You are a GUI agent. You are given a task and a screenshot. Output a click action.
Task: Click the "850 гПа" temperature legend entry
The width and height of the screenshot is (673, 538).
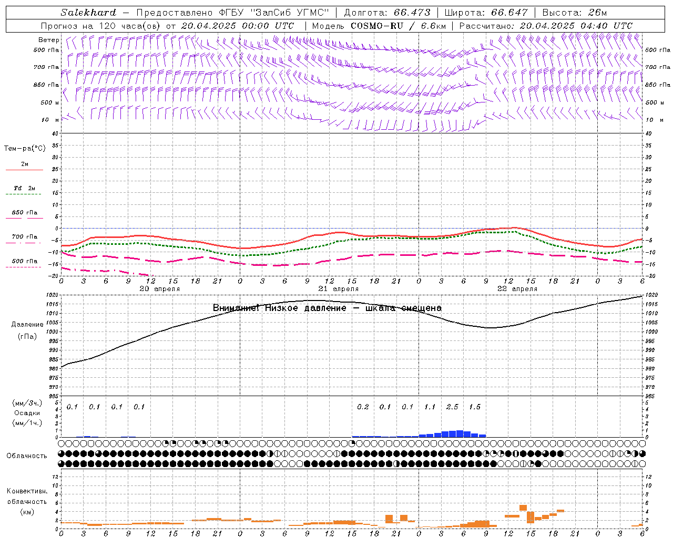[24, 213]
